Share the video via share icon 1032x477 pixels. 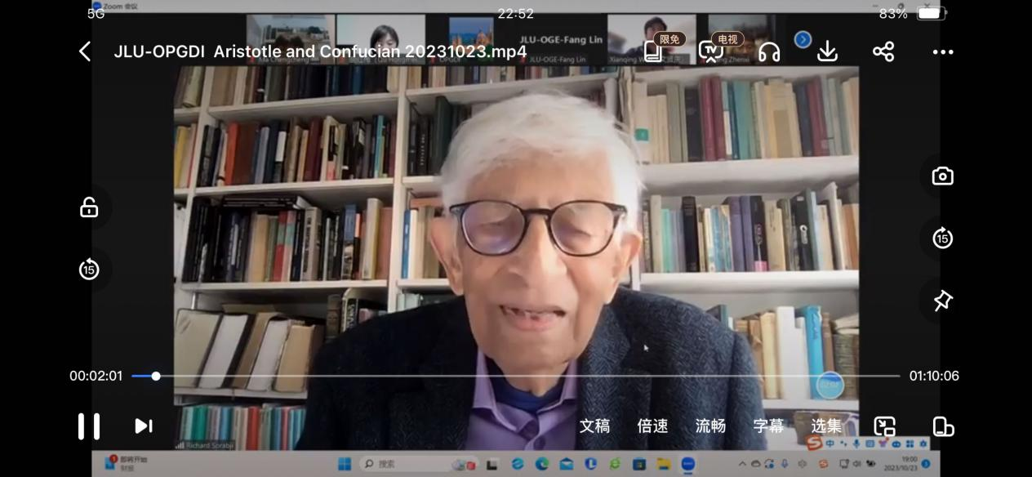(x=883, y=51)
